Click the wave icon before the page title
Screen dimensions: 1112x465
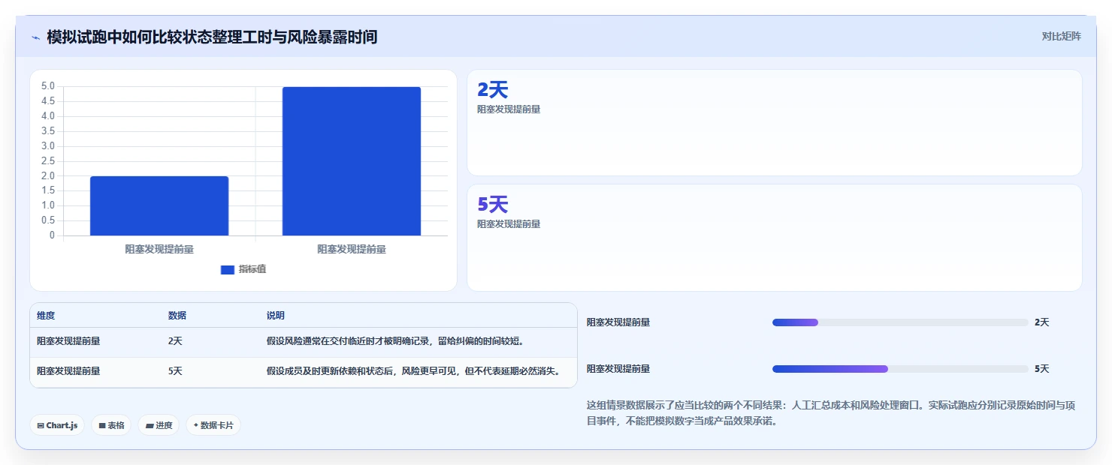tap(35, 37)
